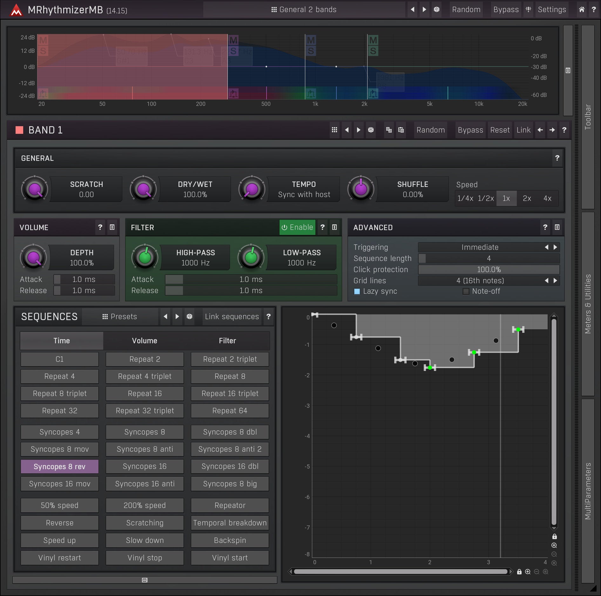Screen dimensions: 601x596
Task: Enable the Note-off checkbox
Action: coord(466,291)
